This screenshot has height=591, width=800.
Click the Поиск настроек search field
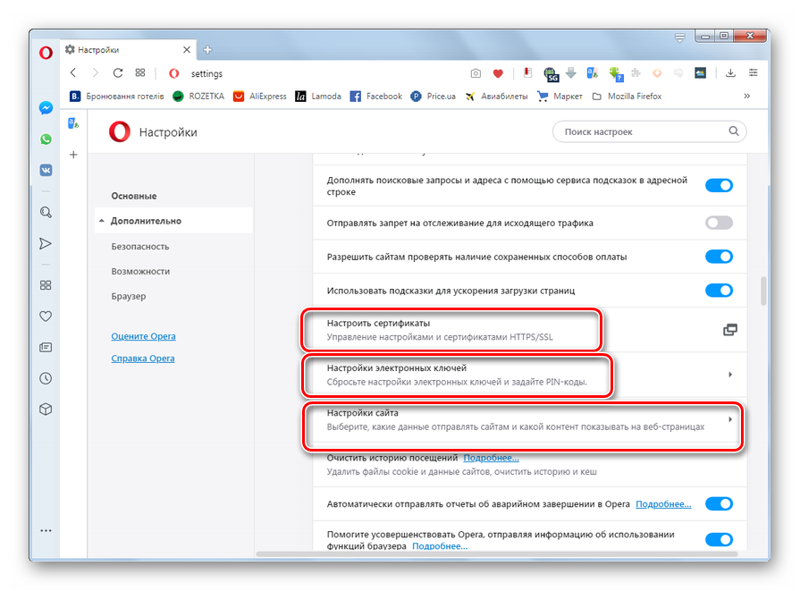[650, 131]
